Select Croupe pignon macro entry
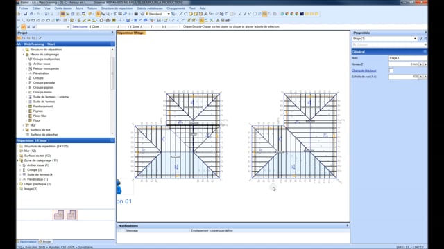Screen dimensions: 444x249 (43, 88)
